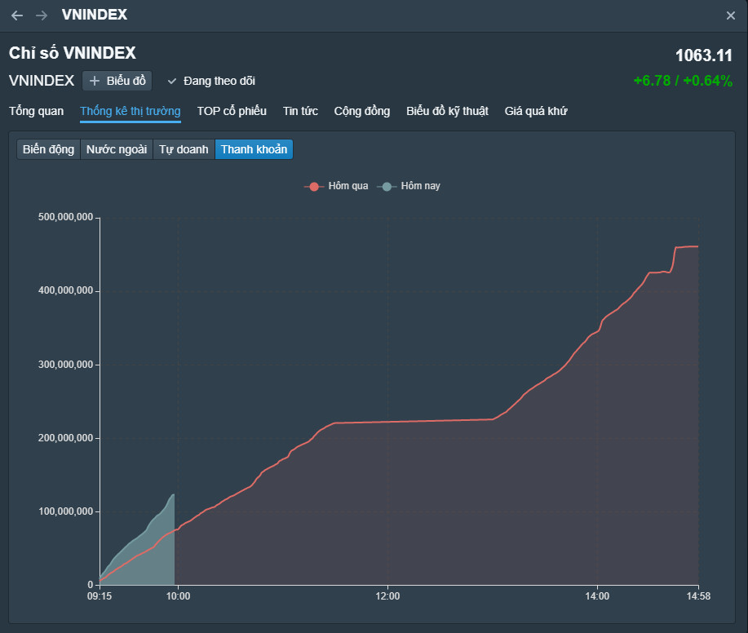Click the 14:00 time axis label
The image size is (748, 633).
click(597, 596)
